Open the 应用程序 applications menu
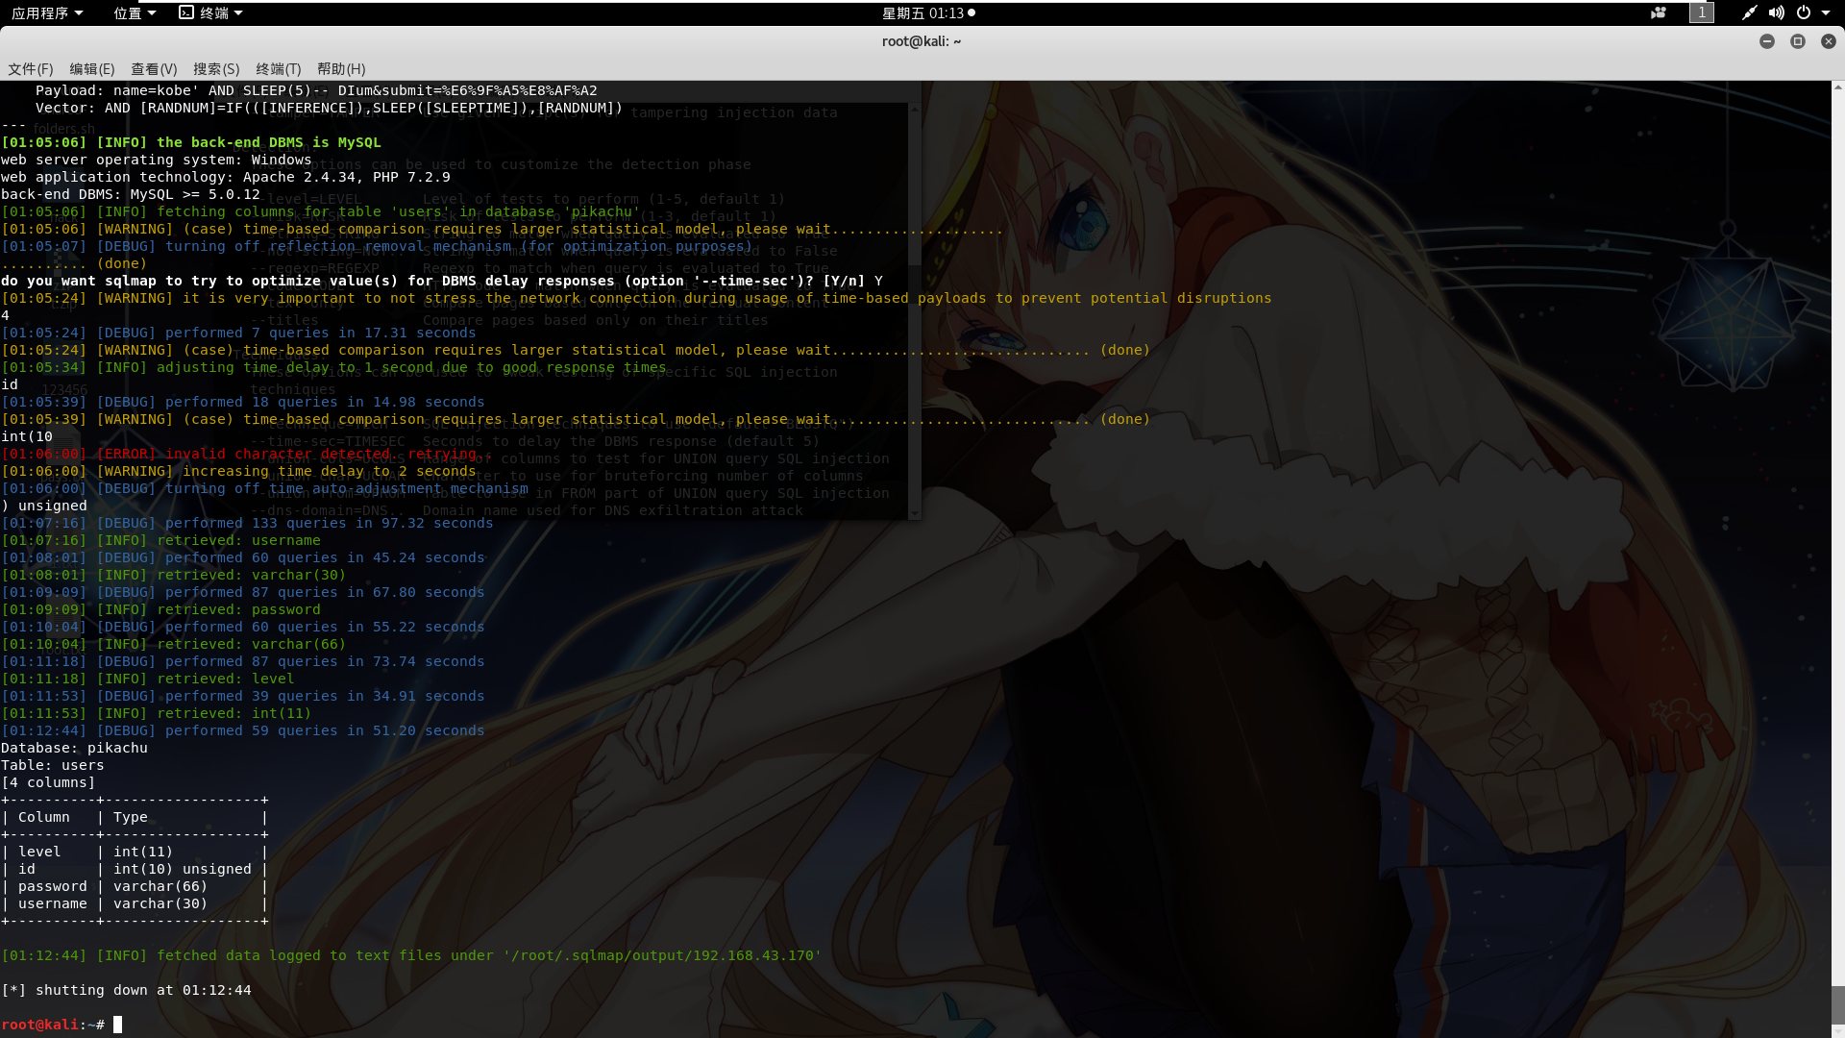This screenshot has height=1038, width=1845. pyautogui.click(x=46, y=12)
